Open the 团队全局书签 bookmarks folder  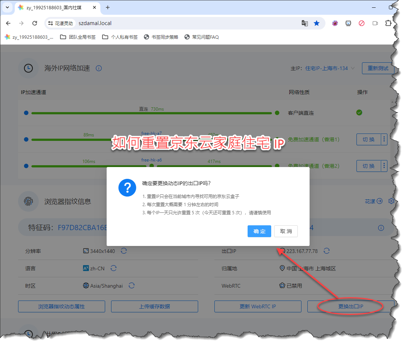pyautogui.click(x=78, y=37)
